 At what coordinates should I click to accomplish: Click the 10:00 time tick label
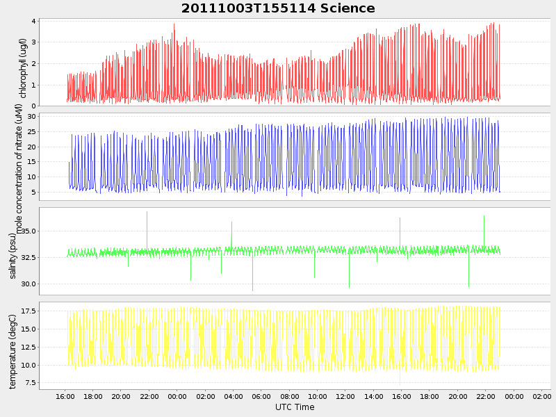[318, 397]
